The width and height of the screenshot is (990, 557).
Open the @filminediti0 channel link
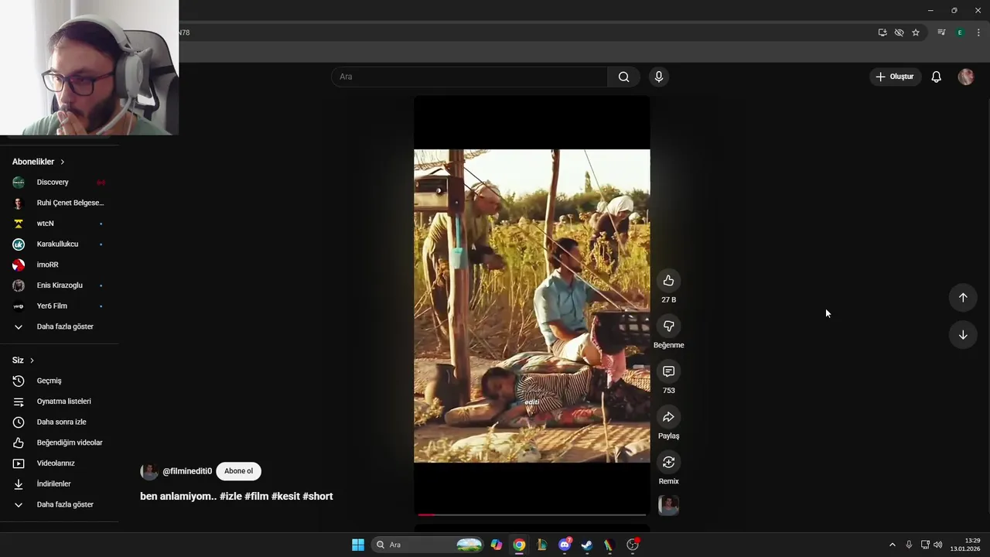point(187,471)
